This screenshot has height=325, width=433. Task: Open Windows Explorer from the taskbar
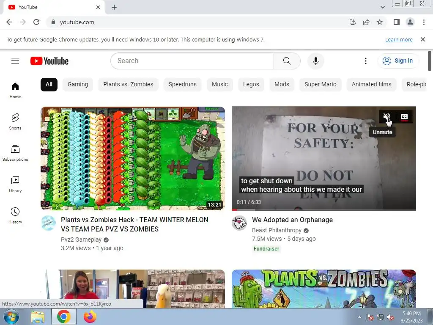click(38, 317)
